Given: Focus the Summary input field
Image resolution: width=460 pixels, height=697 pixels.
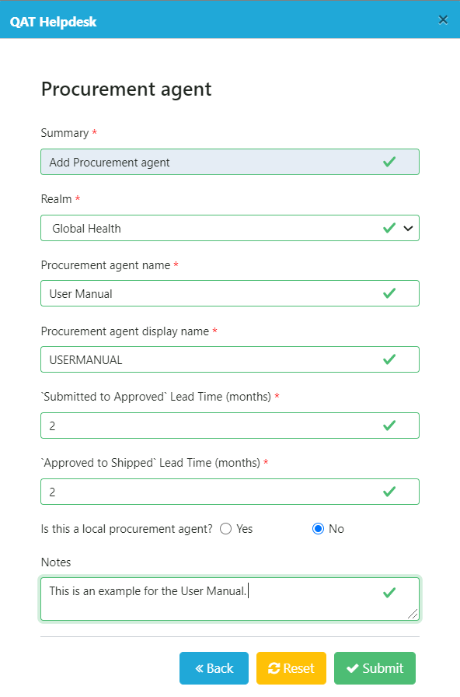Looking at the screenshot, I should [x=230, y=162].
